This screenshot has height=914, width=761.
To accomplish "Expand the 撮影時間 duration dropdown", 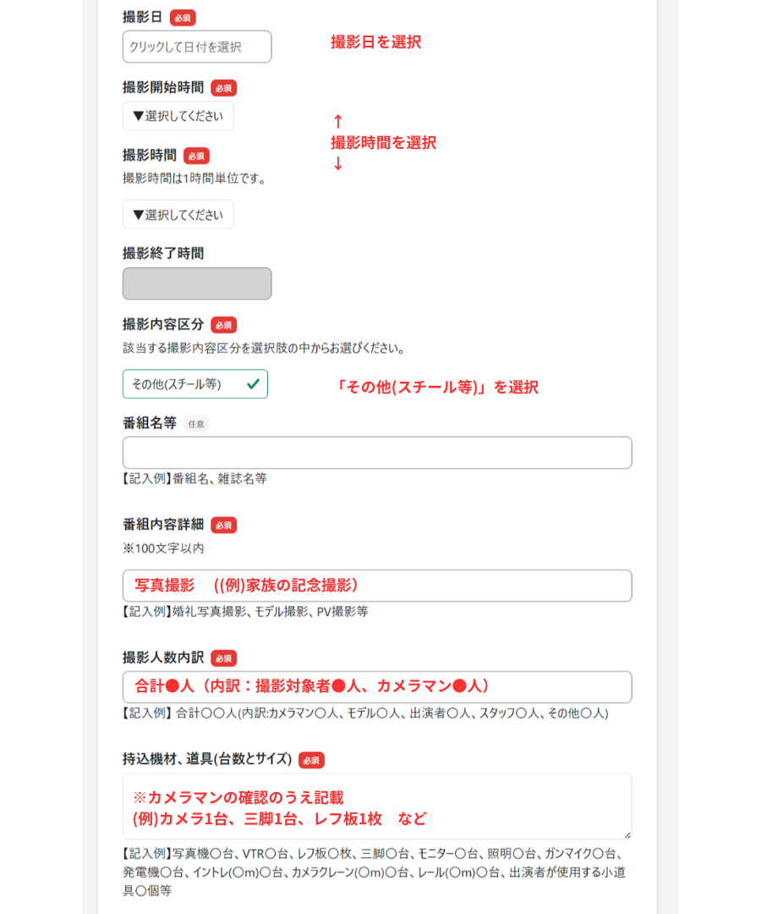I will pyautogui.click(x=178, y=214).
